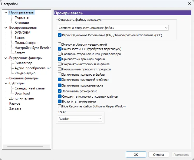Viewport: 194px width, 160px height.
Task: Select Захват under Воспроизведение
Action: coord(20,53)
